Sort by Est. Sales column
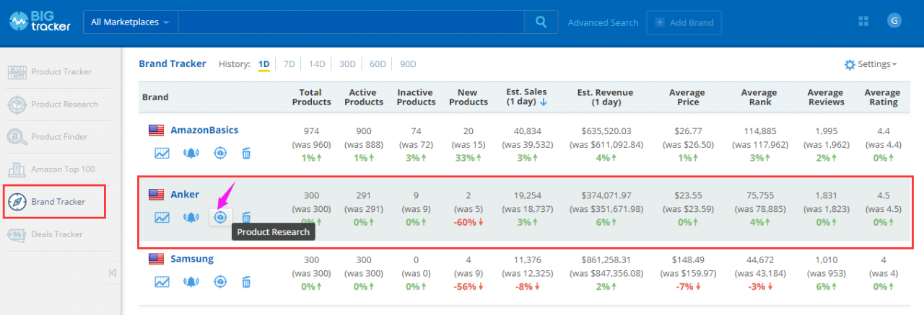The image size is (924, 315). (527, 97)
